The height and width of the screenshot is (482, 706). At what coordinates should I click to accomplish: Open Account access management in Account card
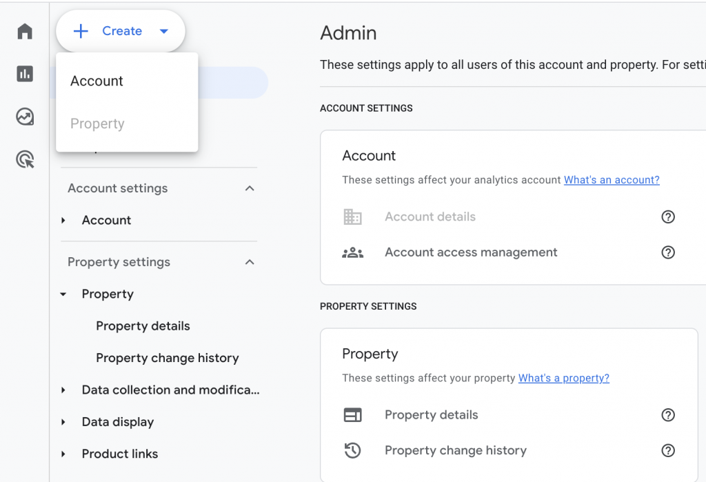471,252
